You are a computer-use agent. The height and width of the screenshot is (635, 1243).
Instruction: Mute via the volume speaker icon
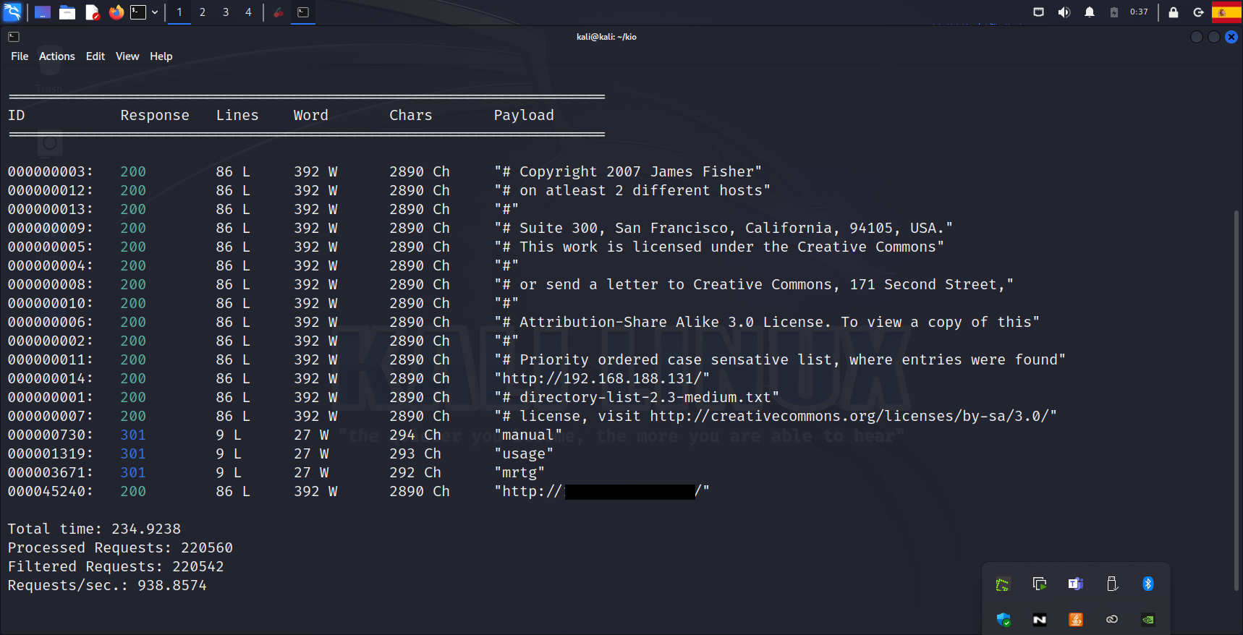1064,12
